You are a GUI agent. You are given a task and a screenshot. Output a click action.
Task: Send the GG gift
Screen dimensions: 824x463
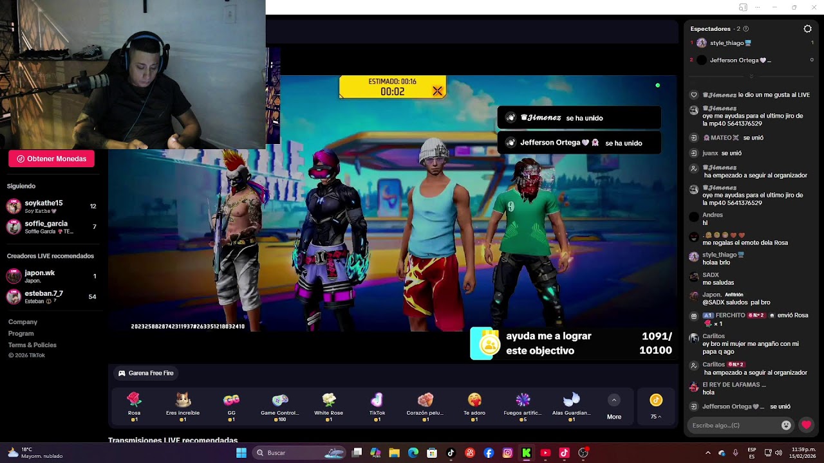[231, 407]
